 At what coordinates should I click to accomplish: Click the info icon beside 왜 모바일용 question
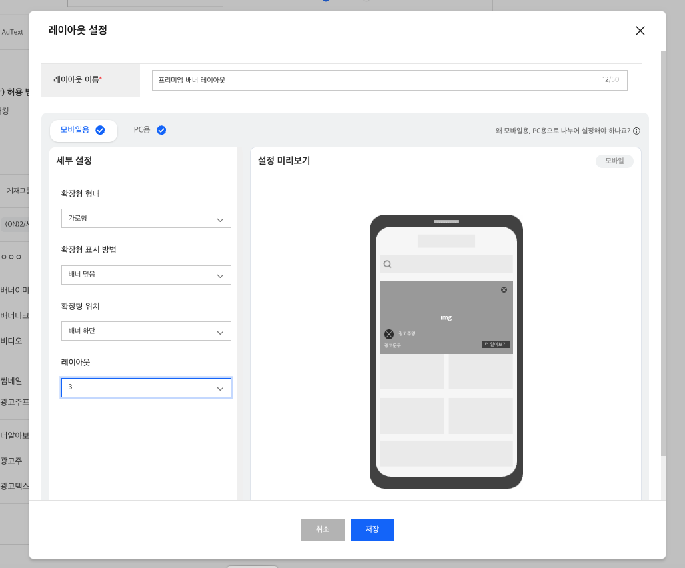(636, 131)
